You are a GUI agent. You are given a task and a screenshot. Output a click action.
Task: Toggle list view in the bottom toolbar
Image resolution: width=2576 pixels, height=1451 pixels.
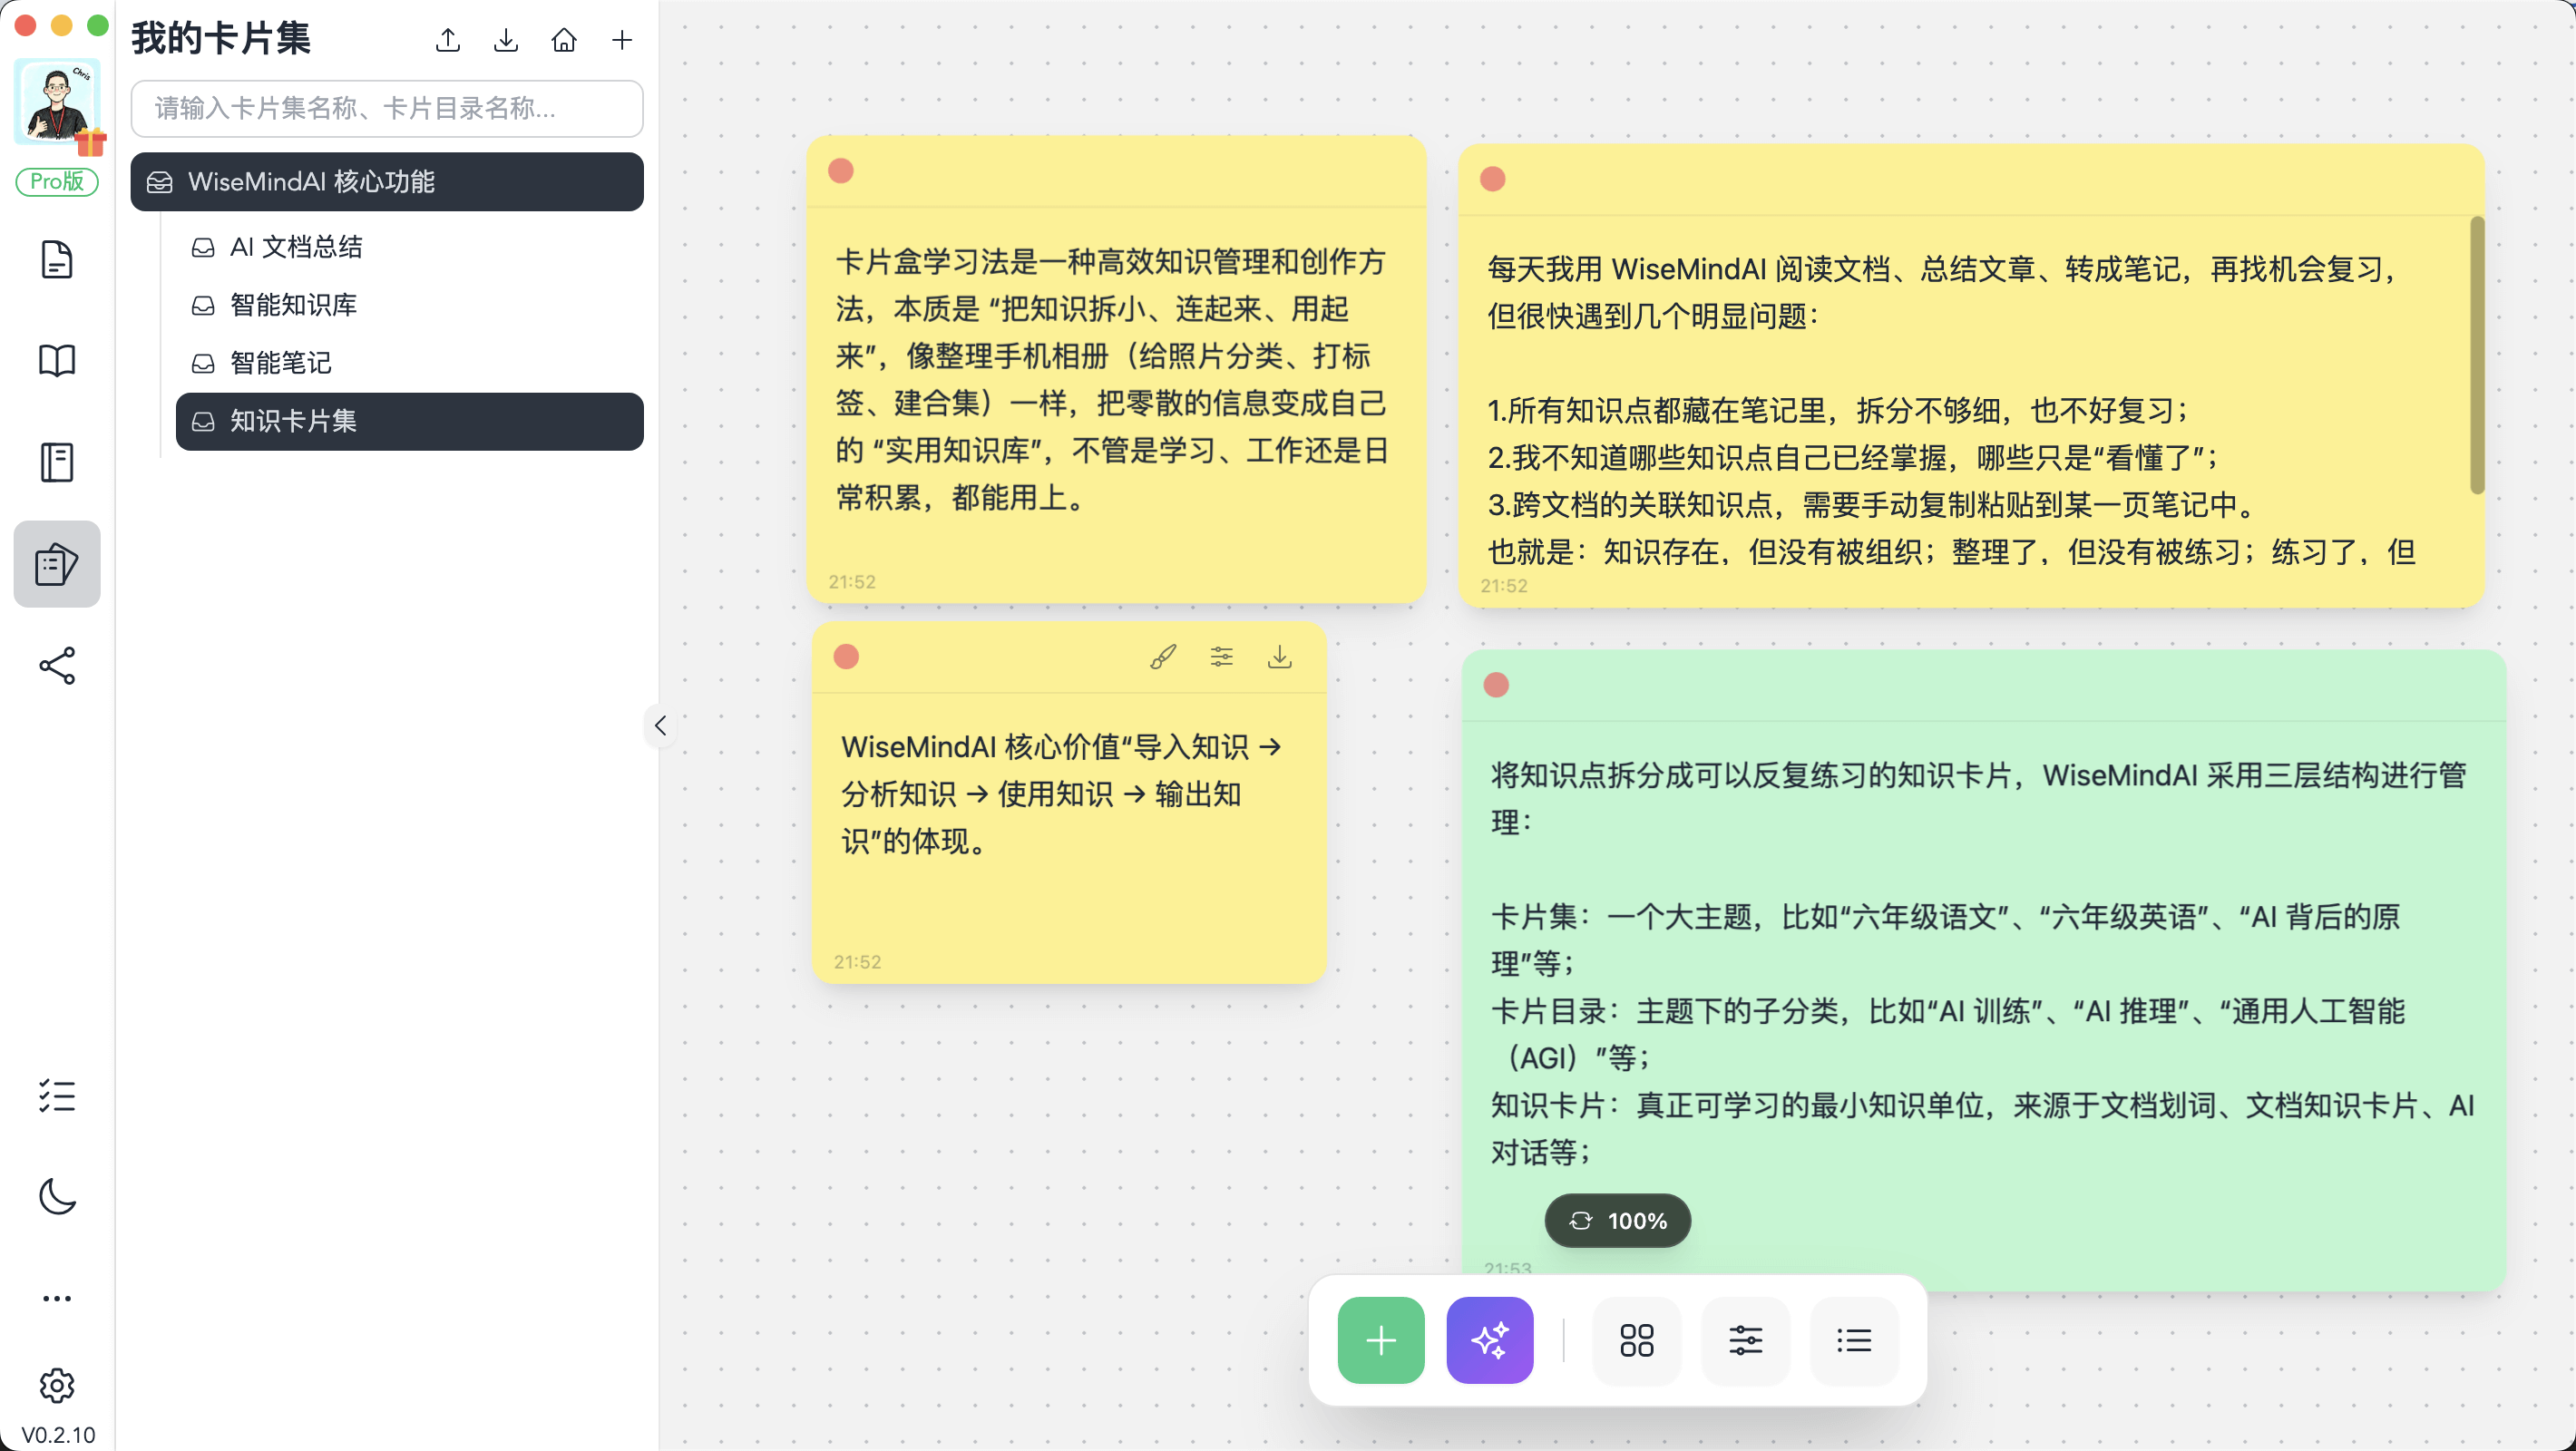(1854, 1340)
